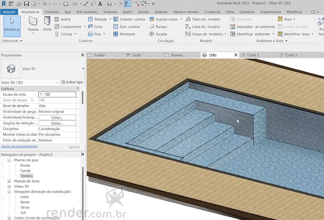The image size is (324, 220).
Task: Click Editar for Visibilidade/Sobreposição
Action: coord(57,117)
